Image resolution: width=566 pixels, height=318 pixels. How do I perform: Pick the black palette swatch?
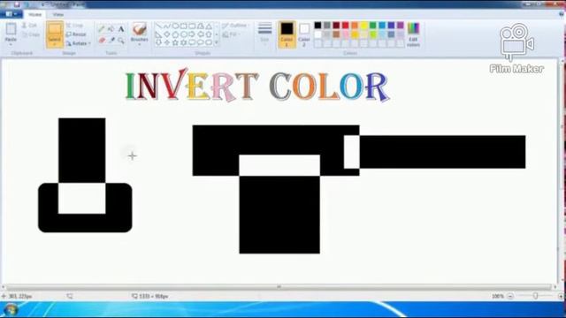[x=317, y=26]
